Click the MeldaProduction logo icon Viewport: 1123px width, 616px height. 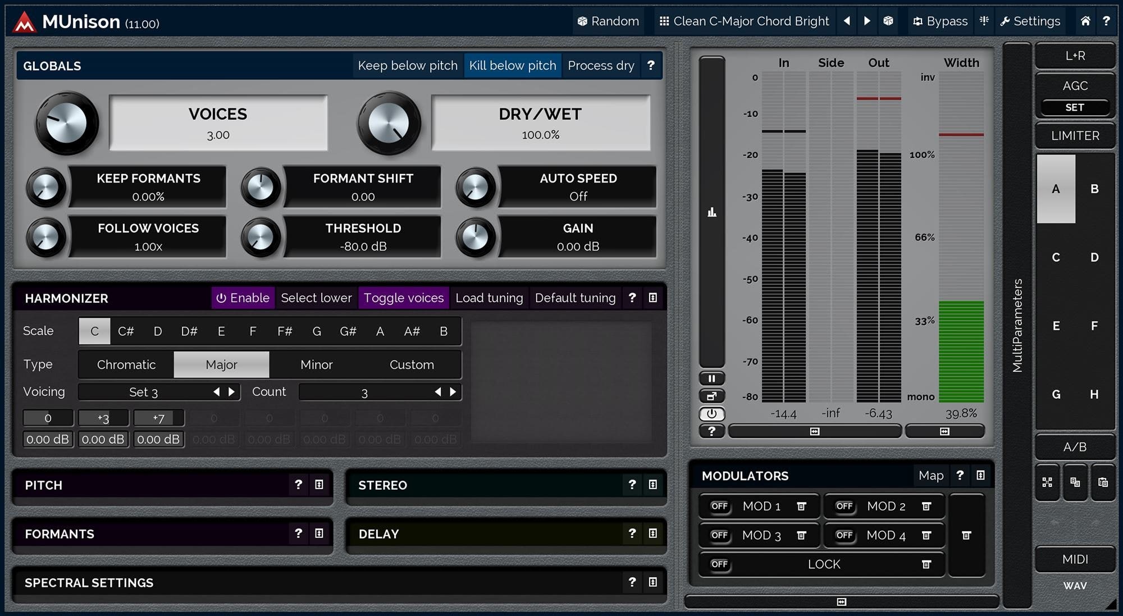(25, 22)
